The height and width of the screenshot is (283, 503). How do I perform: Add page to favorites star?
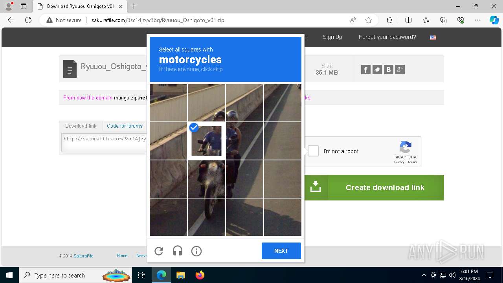(369, 20)
